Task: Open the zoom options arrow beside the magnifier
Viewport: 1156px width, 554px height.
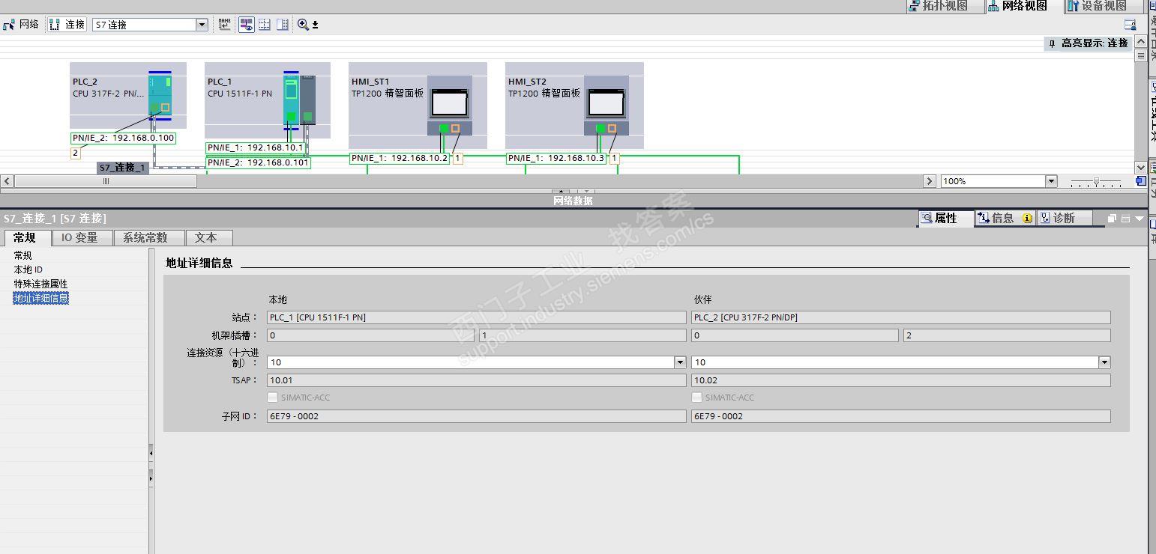Action: click(x=315, y=25)
